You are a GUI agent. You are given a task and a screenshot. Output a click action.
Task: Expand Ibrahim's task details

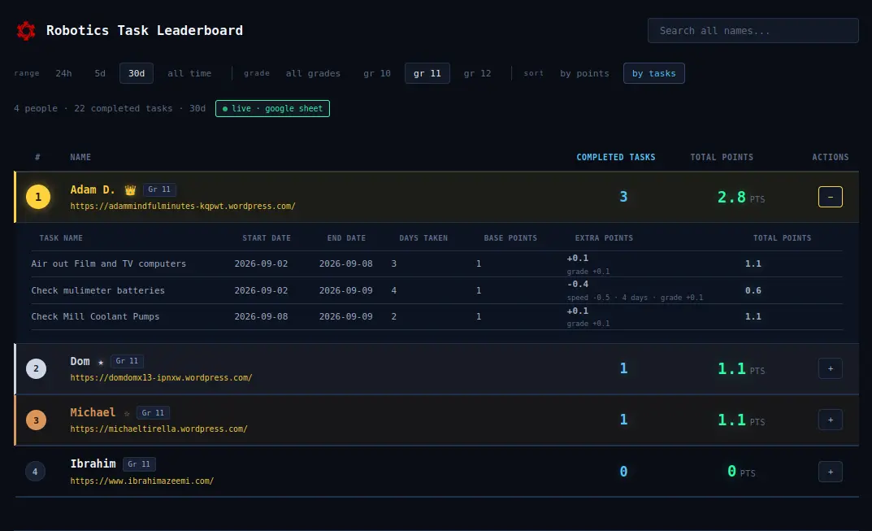831,472
